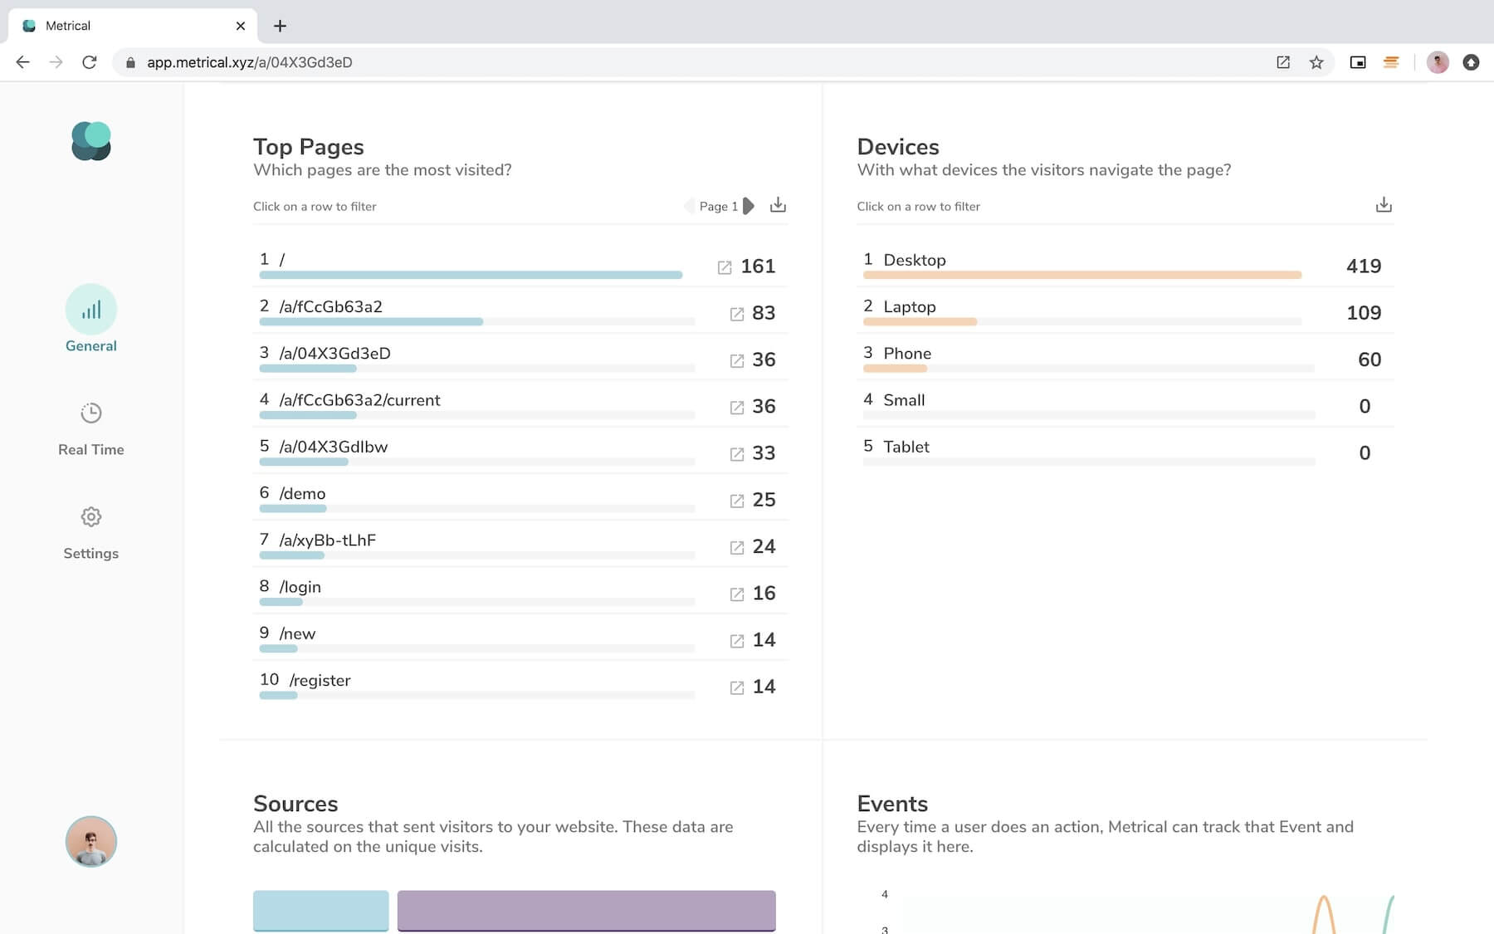The image size is (1494, 934).
Task: Filter by Phone device row
Action: 1079,358
